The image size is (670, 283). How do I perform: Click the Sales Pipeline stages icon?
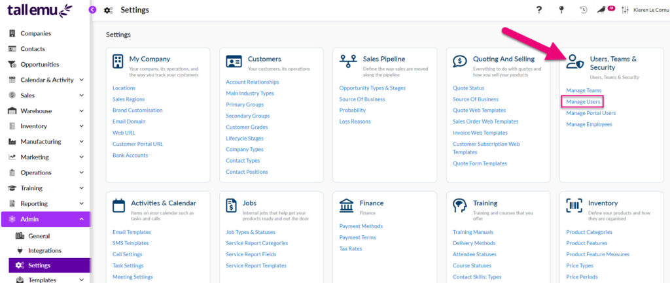click(x=348, y=61)
